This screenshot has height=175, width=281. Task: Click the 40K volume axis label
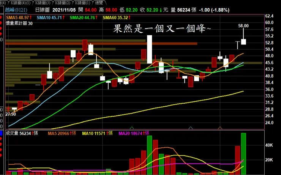pyautogui.click(x=269, y=145)
